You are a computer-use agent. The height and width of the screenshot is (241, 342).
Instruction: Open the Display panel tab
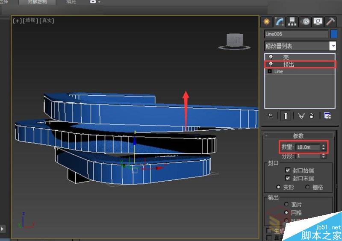point(317,21)
